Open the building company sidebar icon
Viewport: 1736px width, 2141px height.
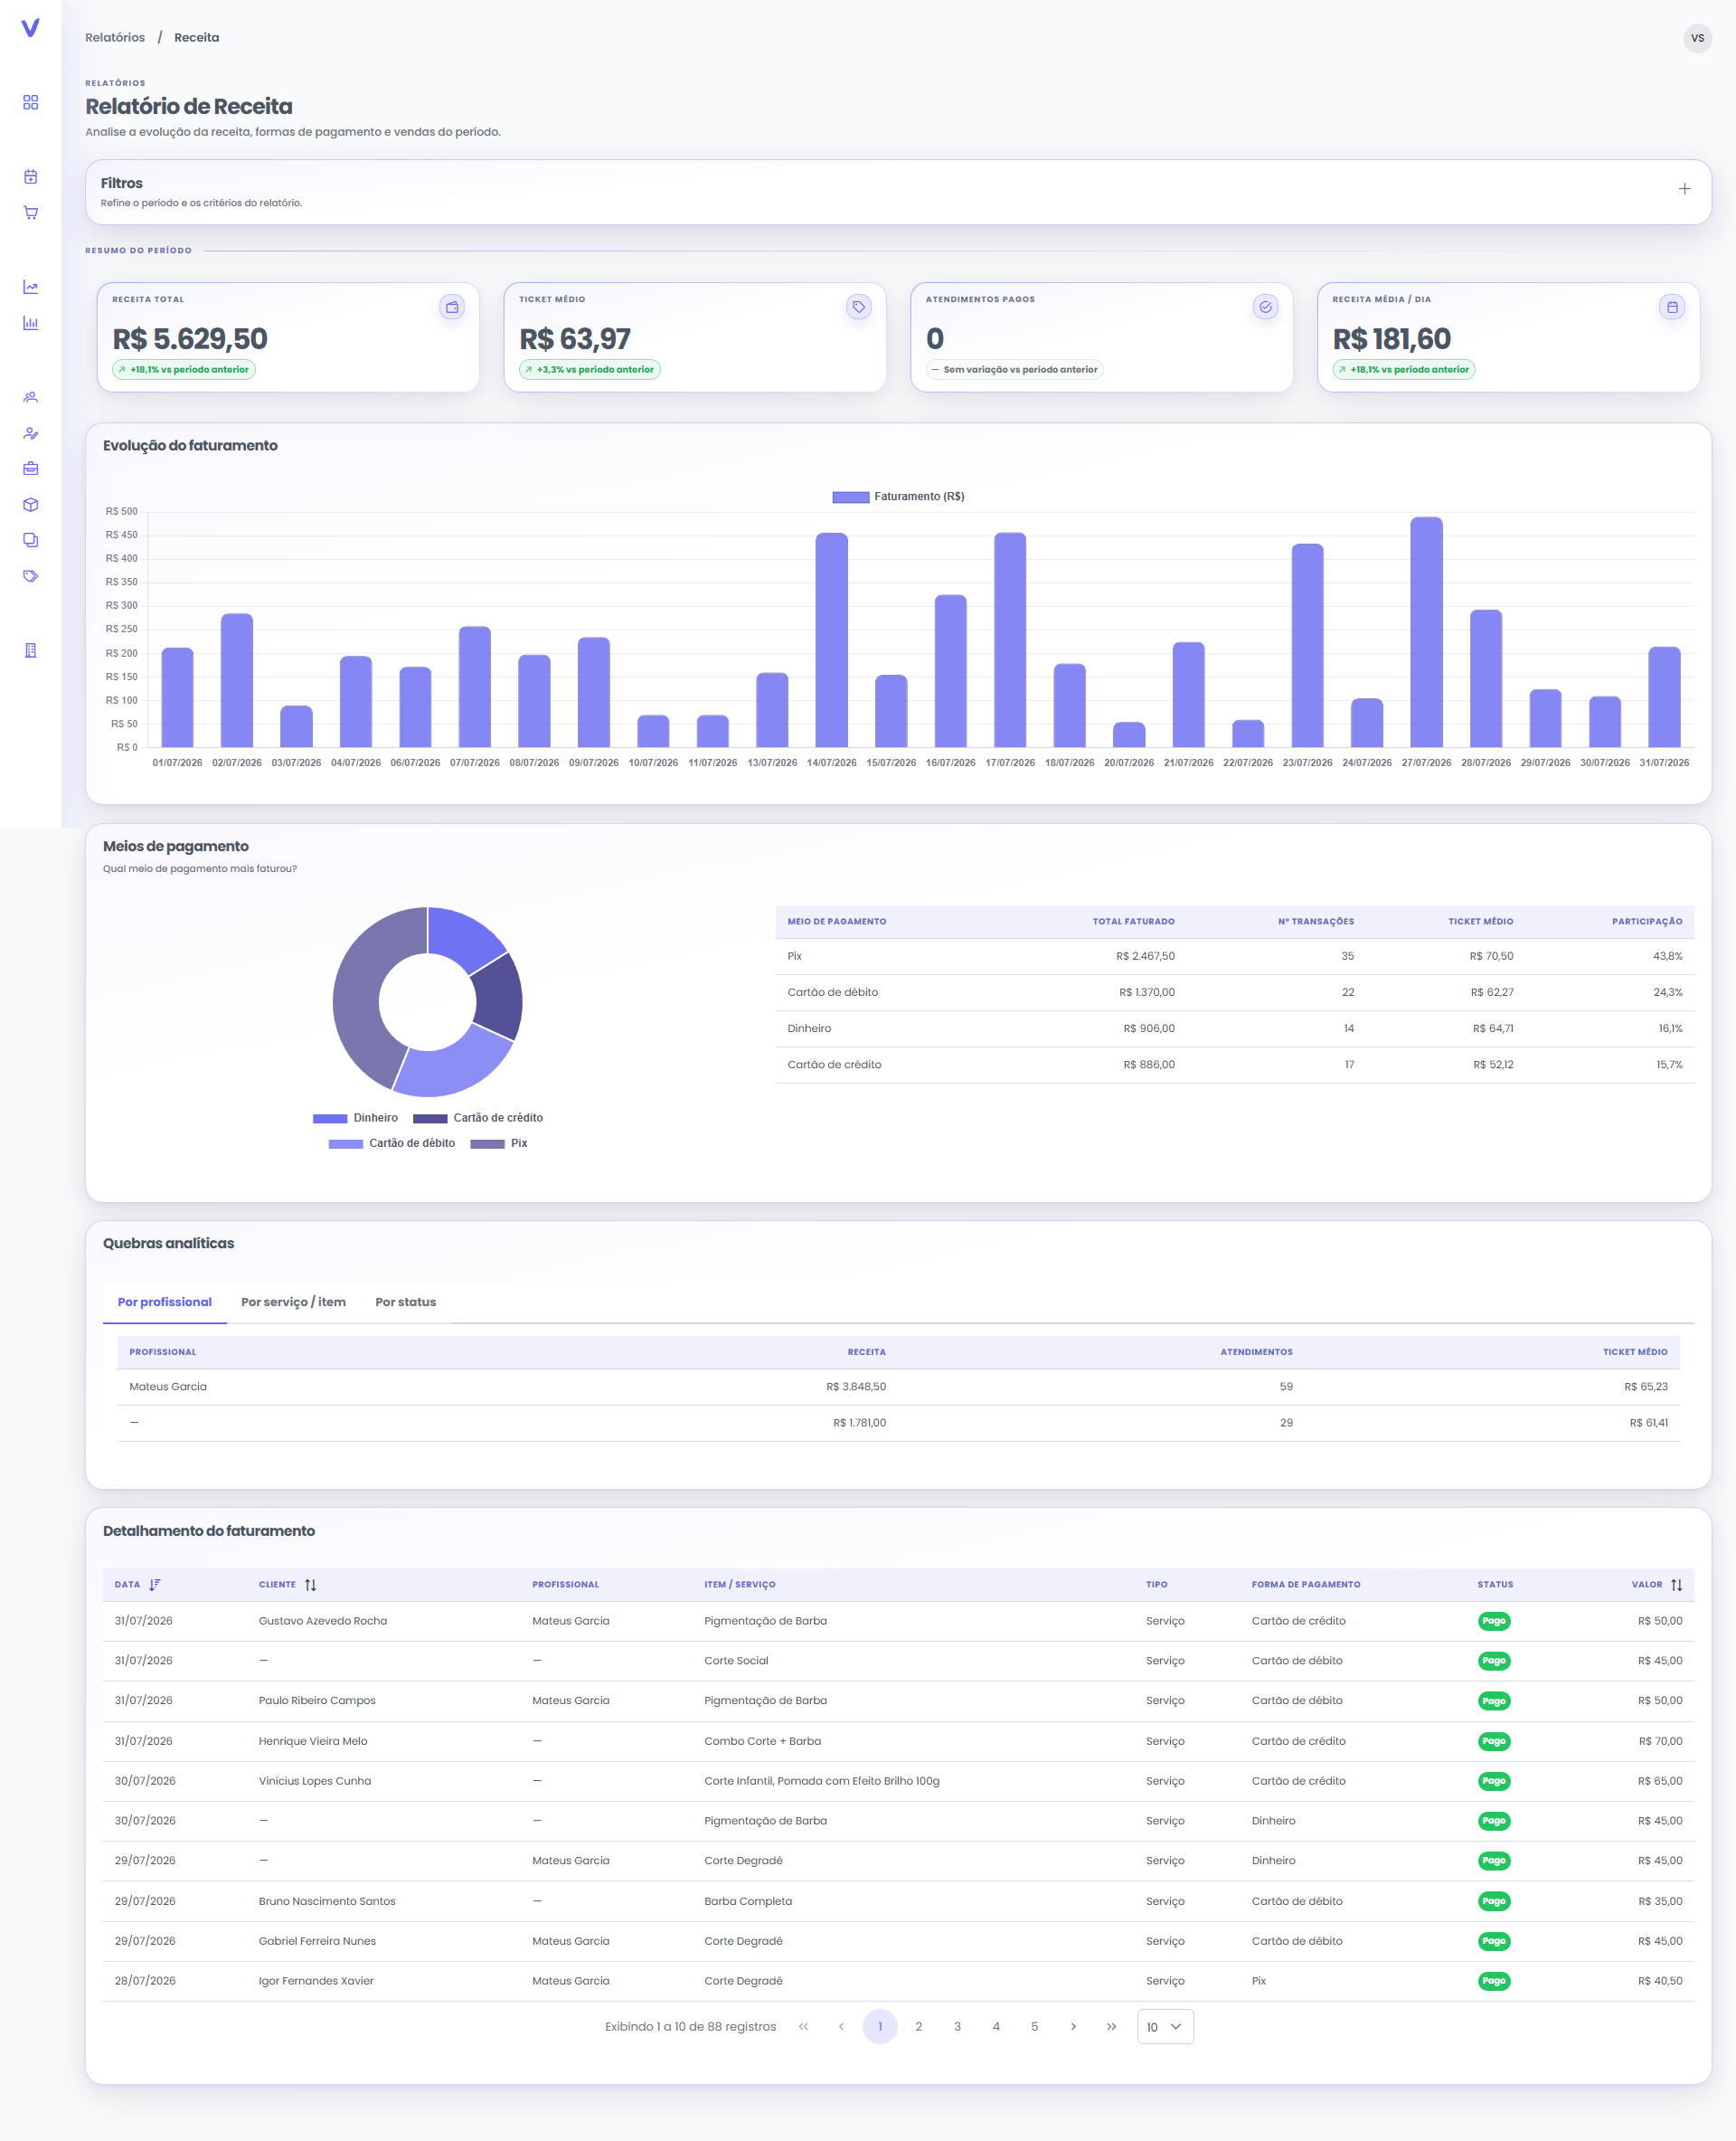(x=31, y=650)
